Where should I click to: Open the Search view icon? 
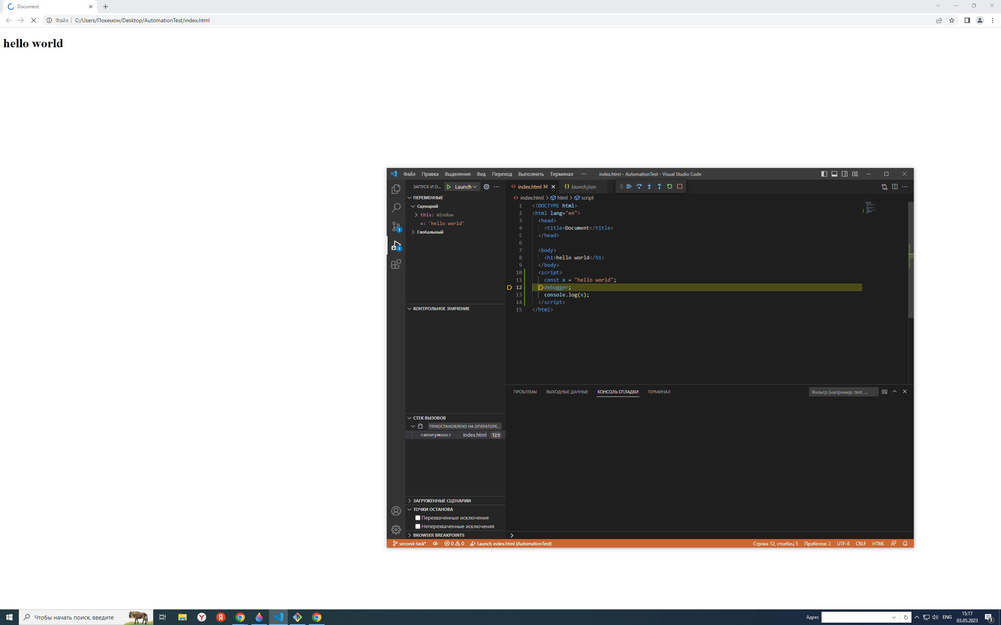point(395,208)
